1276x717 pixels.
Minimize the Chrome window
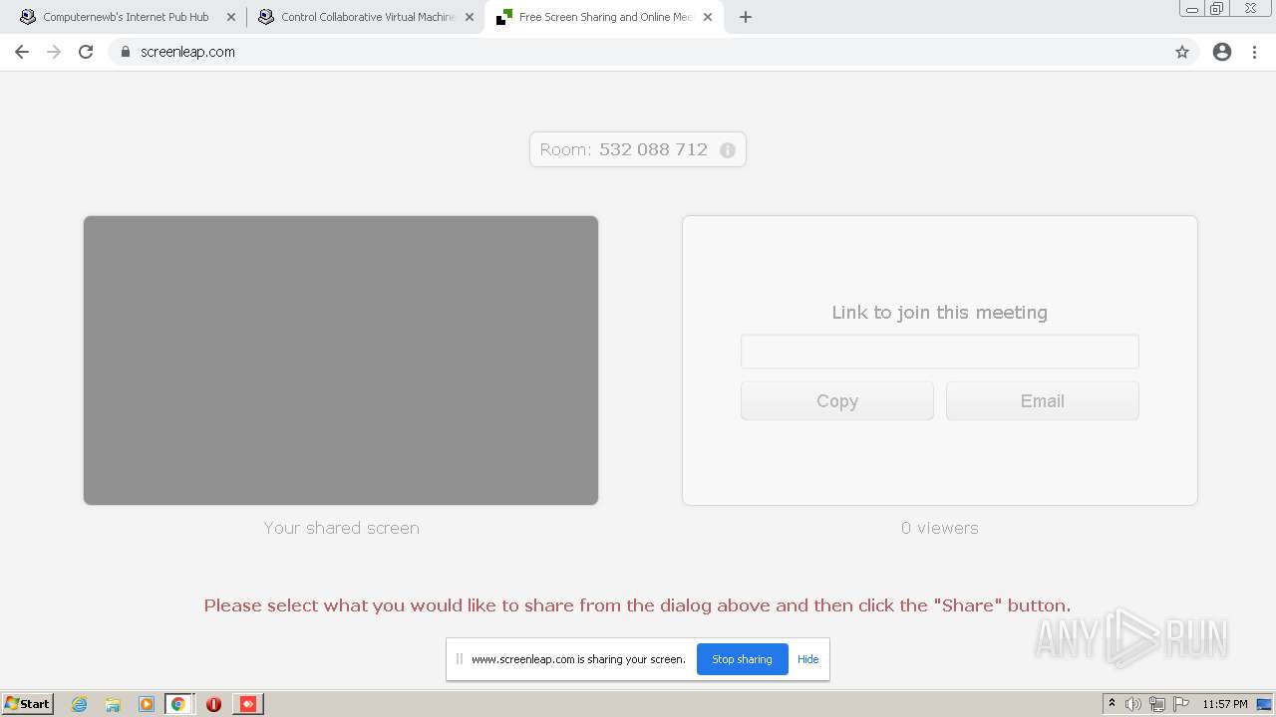(x=1192, y=8)
